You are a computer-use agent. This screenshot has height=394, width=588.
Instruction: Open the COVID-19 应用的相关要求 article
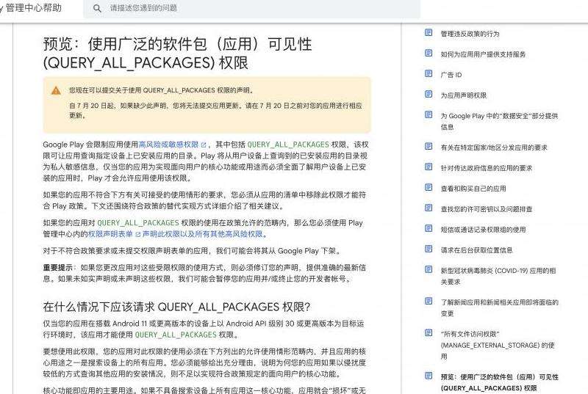498,276
